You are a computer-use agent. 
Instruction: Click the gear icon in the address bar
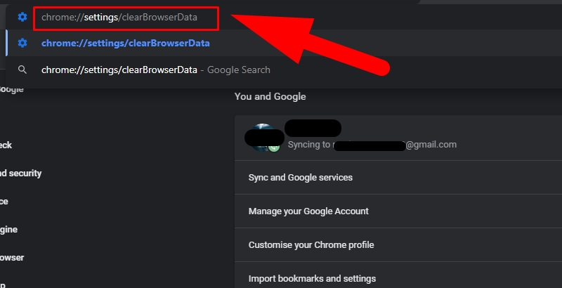click(22, 17)
